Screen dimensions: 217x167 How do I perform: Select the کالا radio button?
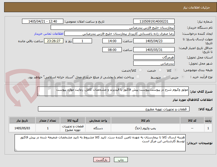coord(175,70)
